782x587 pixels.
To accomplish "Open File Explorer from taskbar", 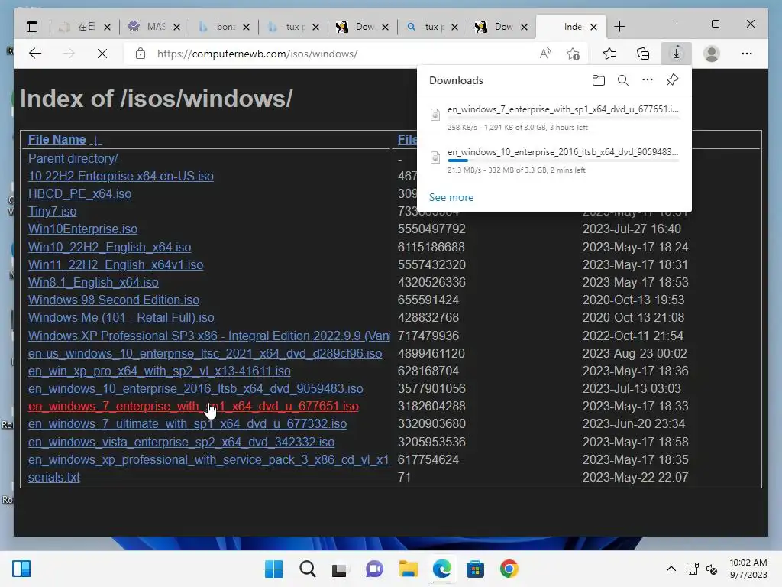I will pyautogui.click(x=408, y=569).
